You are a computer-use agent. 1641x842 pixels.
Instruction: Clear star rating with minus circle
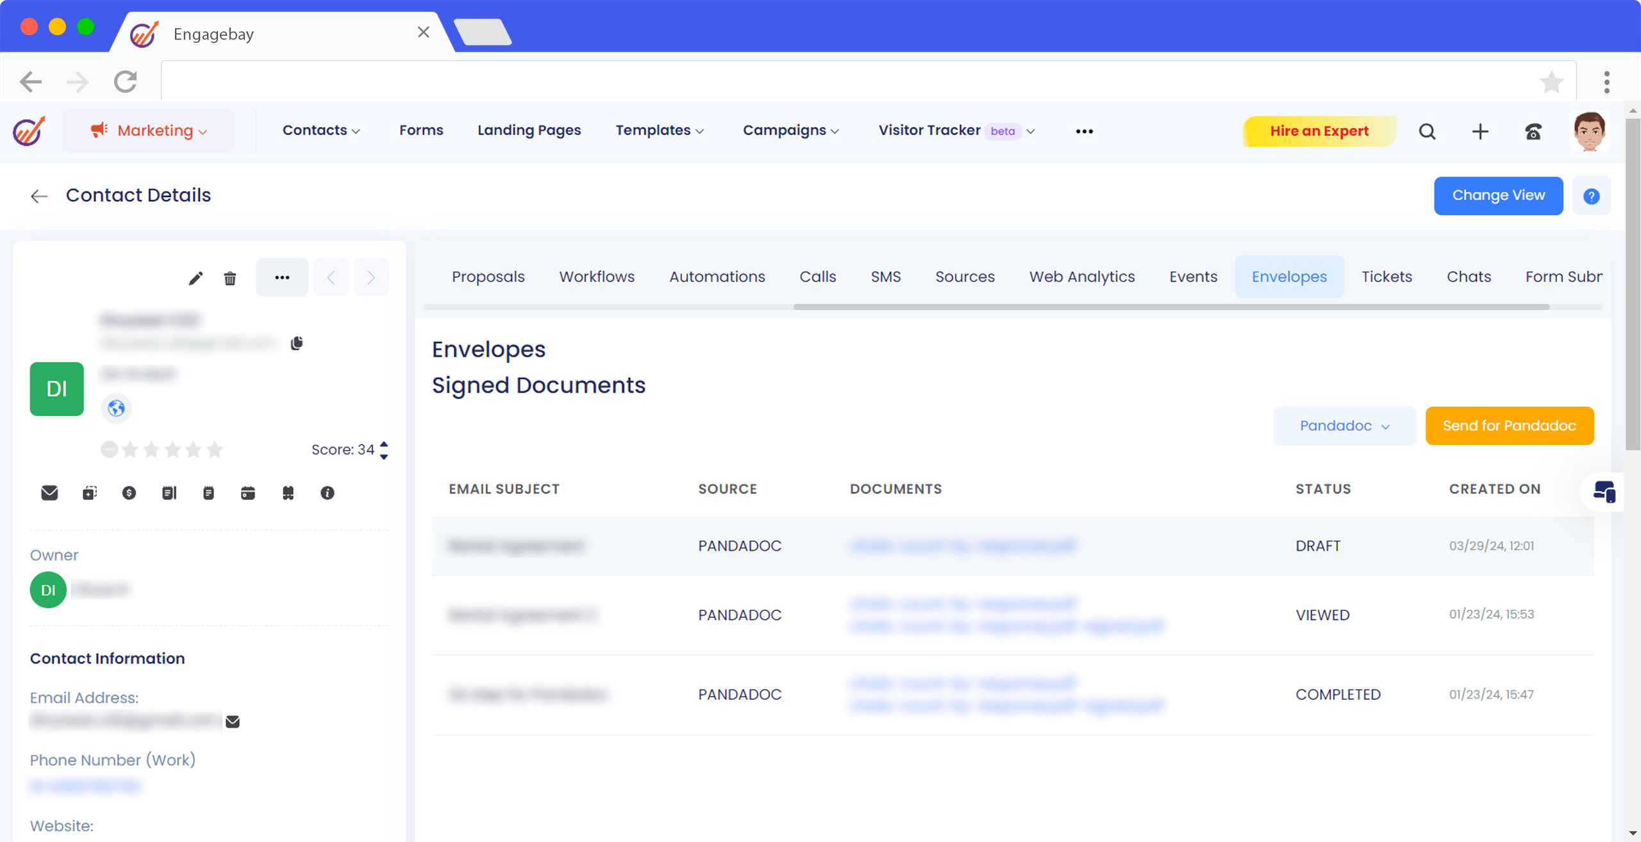pyautogui.click(x=109, y=449)
